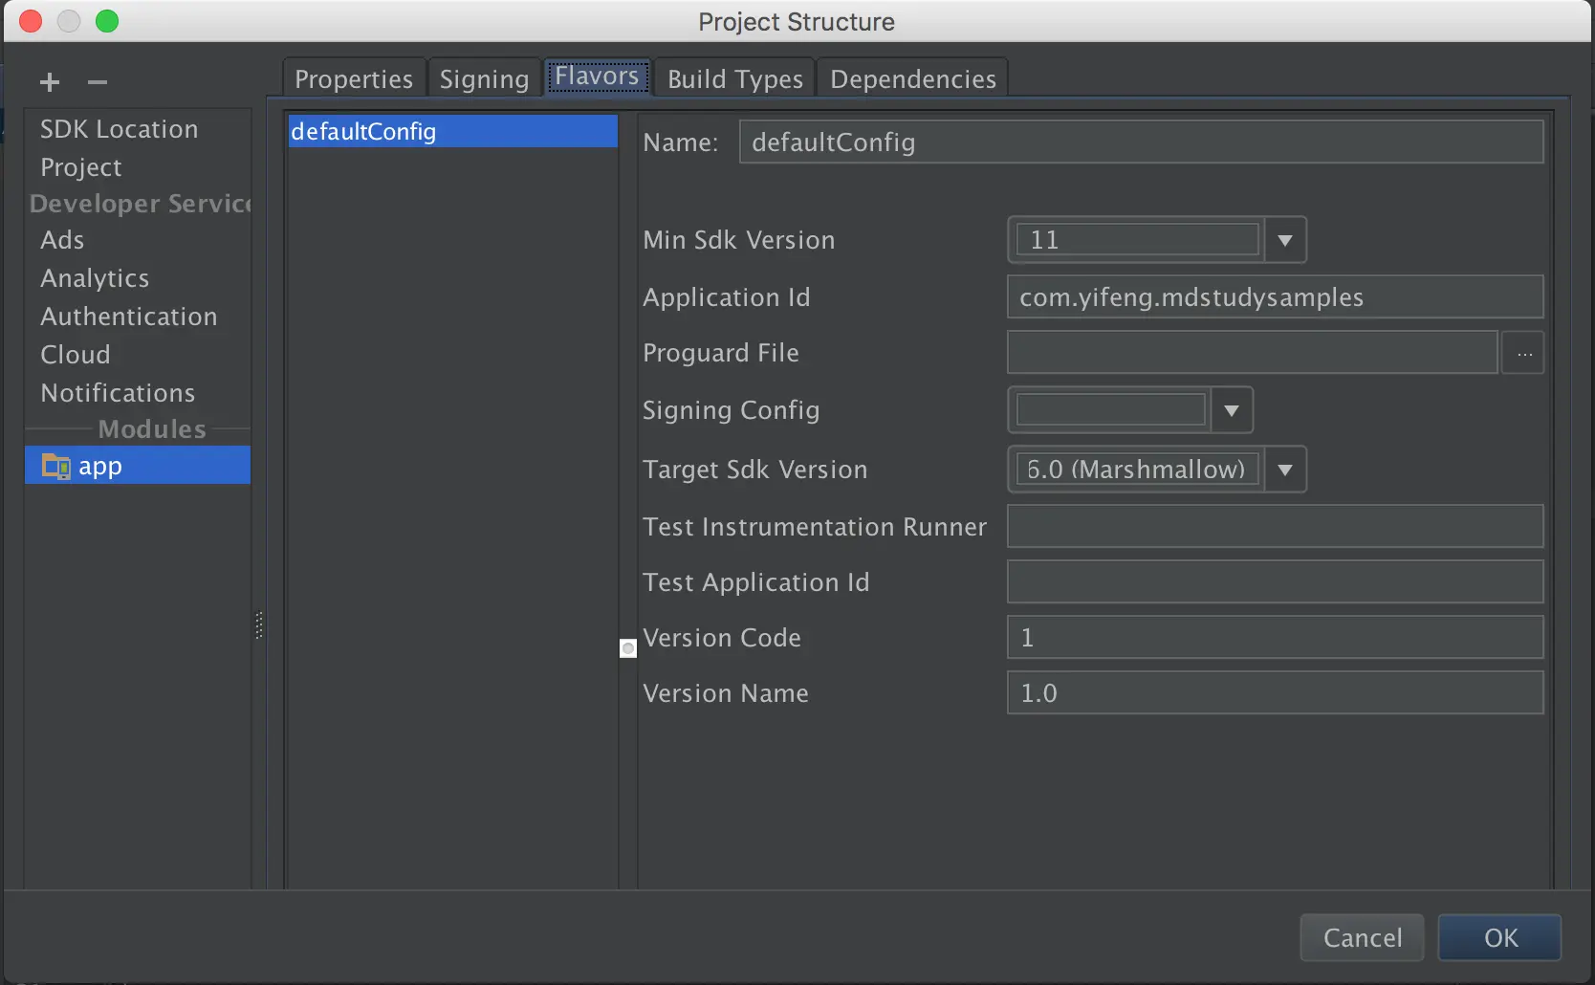This screenshot has height=985, width=1595.
Task: Click the 'Version Code' label
Action: pos(722,638)
